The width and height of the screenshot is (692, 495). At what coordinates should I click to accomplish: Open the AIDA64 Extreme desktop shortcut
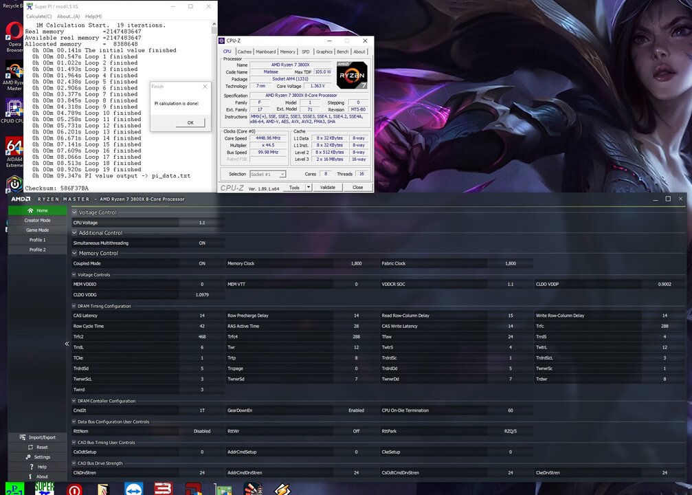tap(14, 152)
